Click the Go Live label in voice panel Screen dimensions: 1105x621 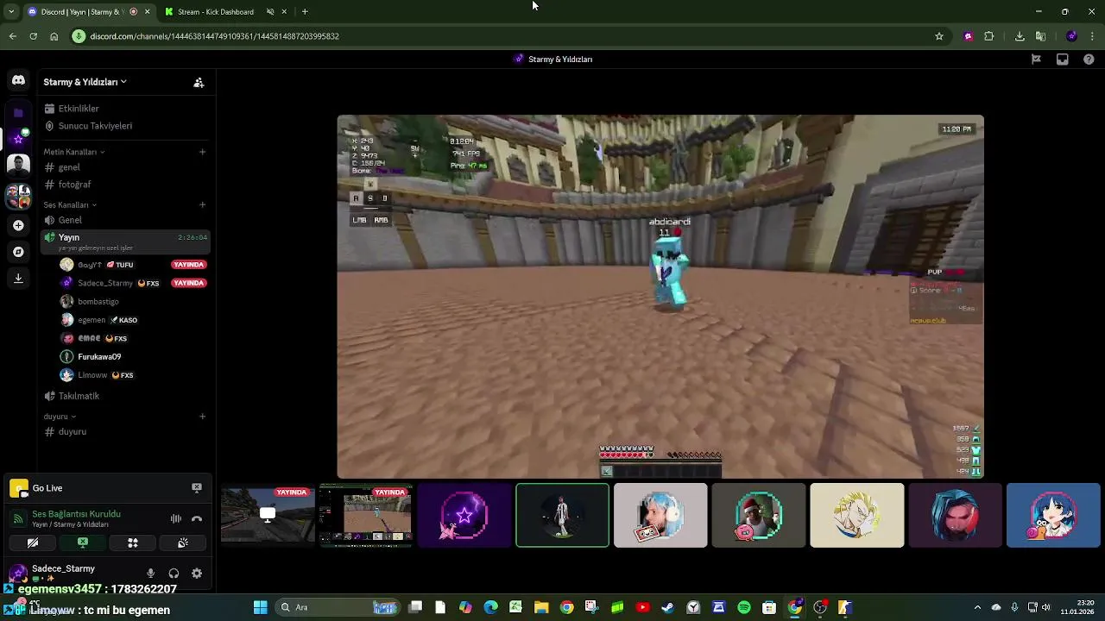coord(47,488)
